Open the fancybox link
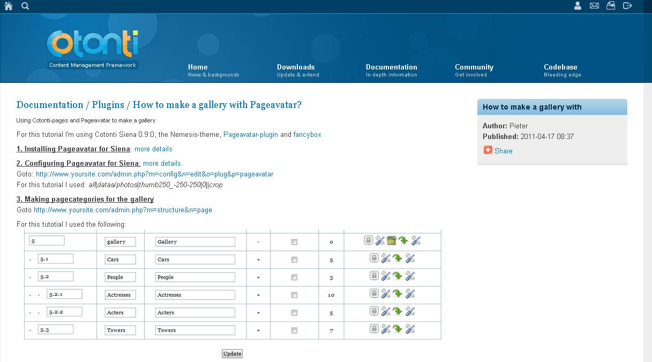The image size is (652, 362). point(307,135)
